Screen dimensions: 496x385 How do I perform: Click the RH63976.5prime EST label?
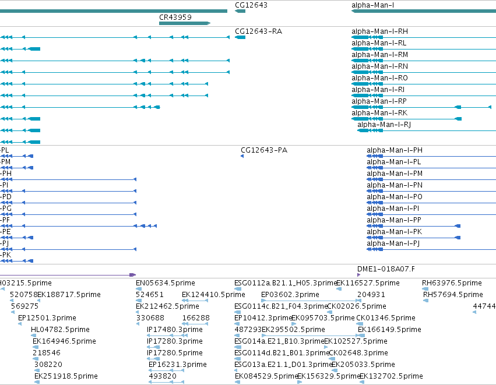point(452,283)
